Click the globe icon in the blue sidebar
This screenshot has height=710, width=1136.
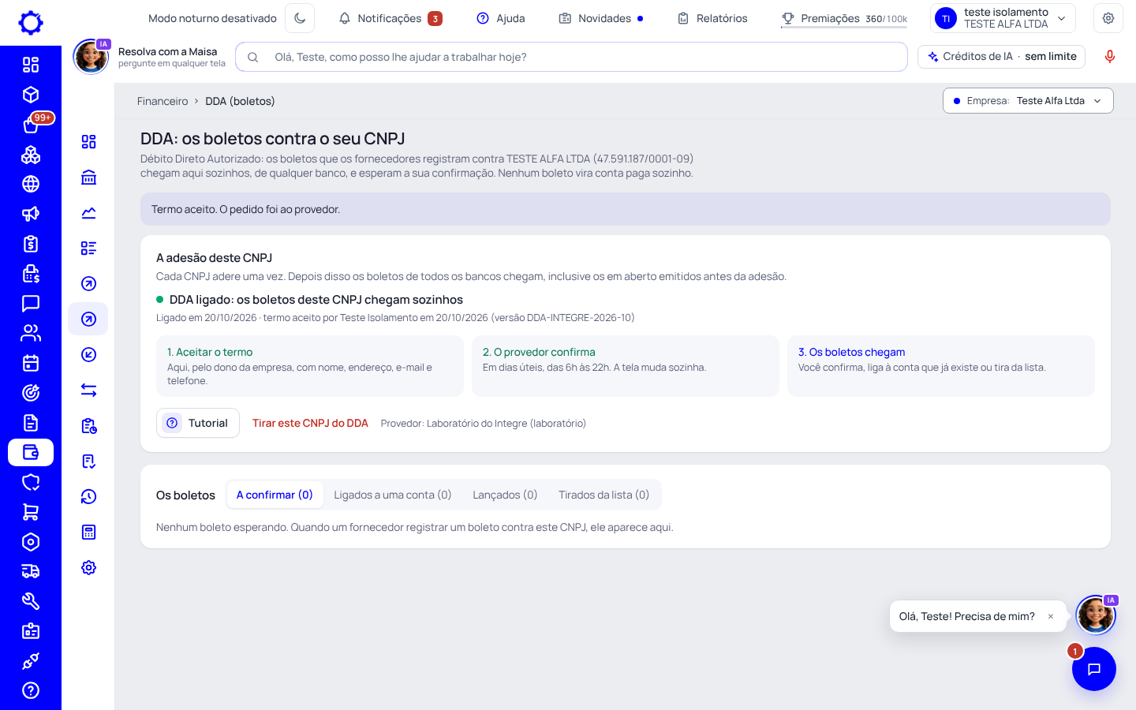coord(31,184)
